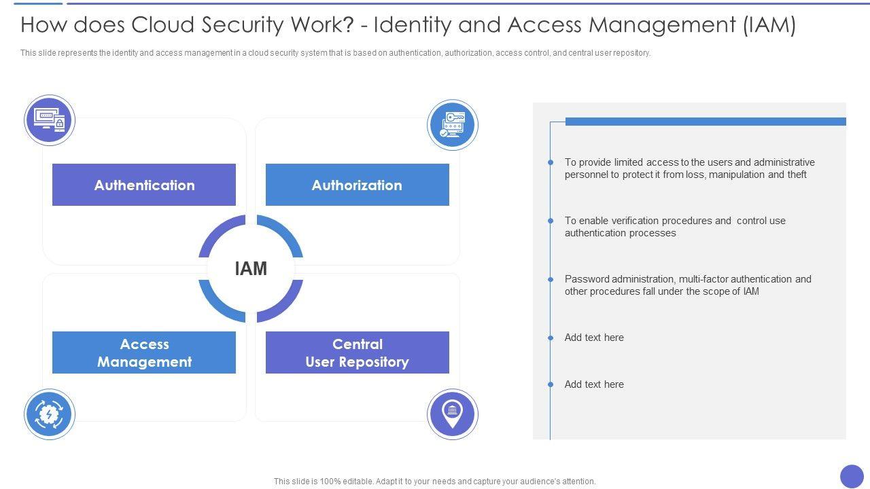Select the 'To enable verification procedures' bullet text
Viewport: 870px width, 489px height.
pyautogui.click(x=675, y=227)
